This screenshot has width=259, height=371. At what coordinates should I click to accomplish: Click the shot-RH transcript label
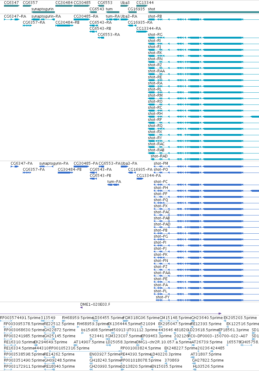tap(155, 114)
